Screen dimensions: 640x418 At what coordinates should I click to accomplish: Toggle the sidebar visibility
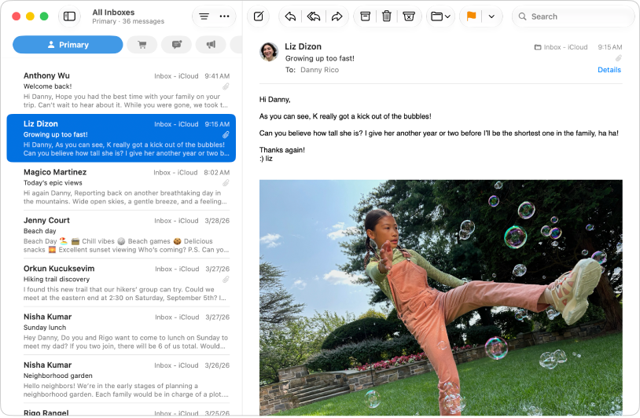click(x=69, y=16)
